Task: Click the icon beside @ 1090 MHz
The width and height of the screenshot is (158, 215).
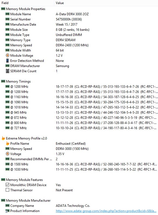Action: coord(8,102)
